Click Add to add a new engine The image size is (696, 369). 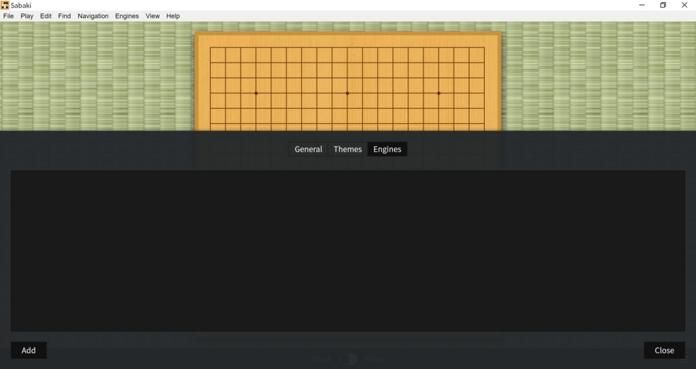pos(29,351)
